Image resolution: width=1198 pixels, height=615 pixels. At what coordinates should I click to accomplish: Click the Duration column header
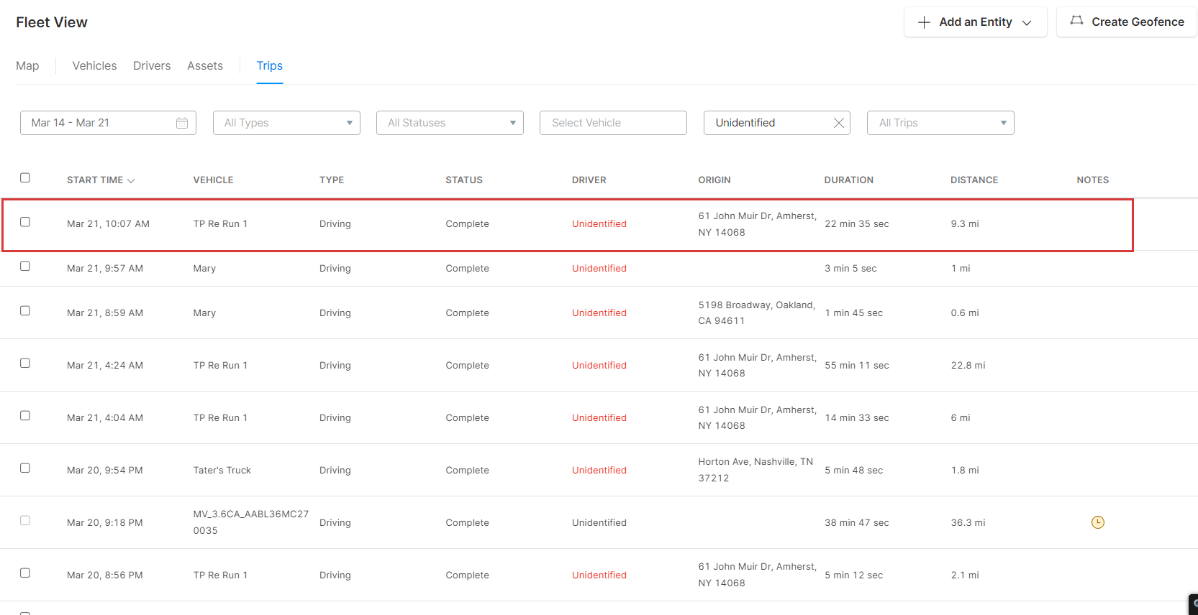pos(849,180)
